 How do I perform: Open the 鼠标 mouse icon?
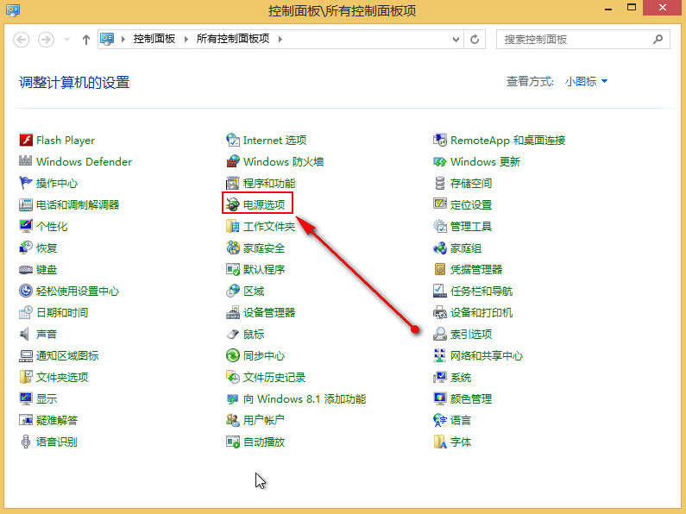pyautogui.click(x=233, y=334)
